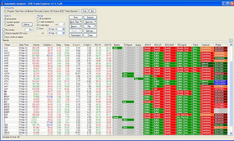Click the results scrollbar down arrow
This screenshot has width=234, height=141.
[x=231, y=133]
